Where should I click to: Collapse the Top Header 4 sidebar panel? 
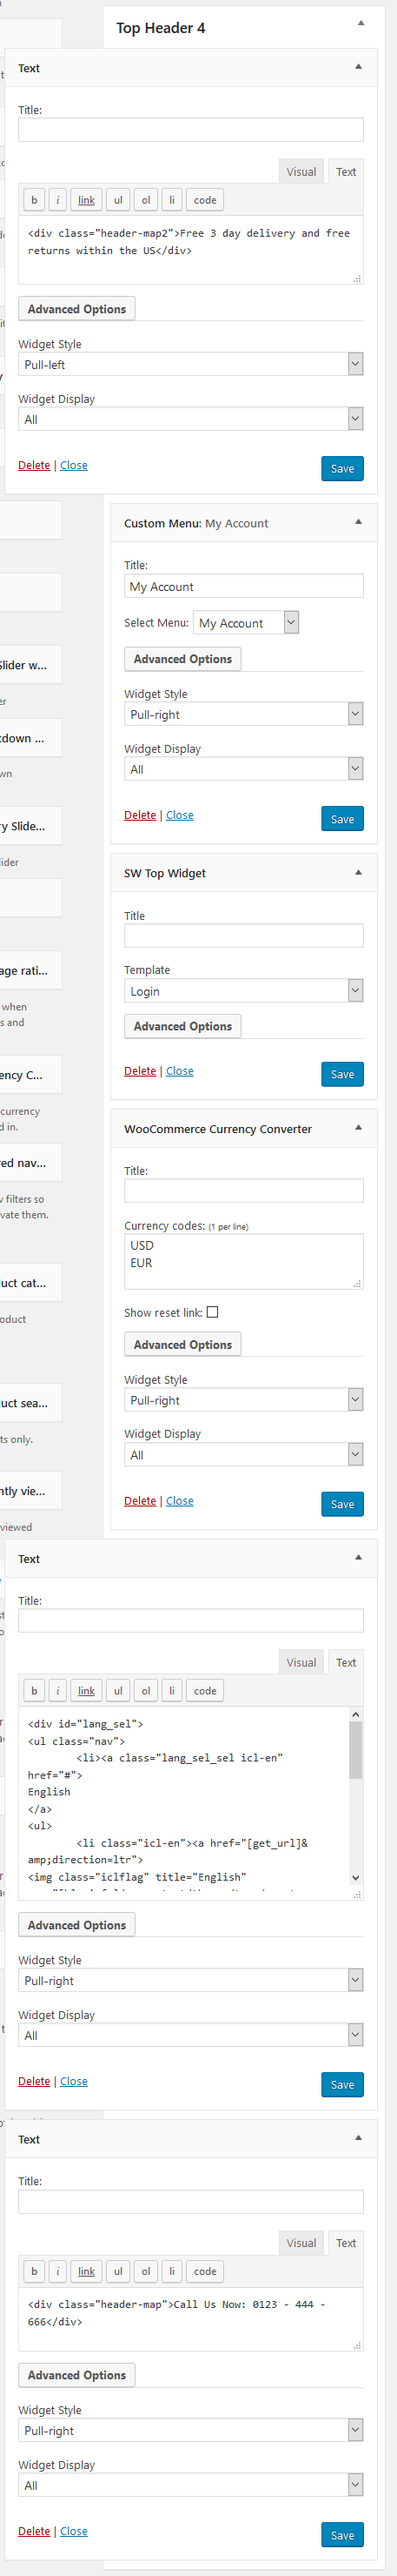coord(361,22)
